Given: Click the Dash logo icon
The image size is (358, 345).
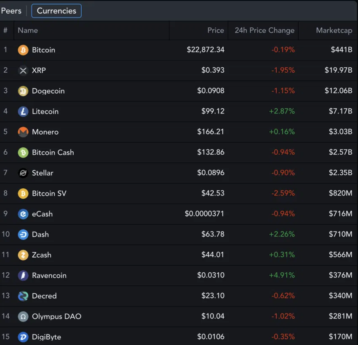Looking at the screenshot, I should click(x=23, y=234).
